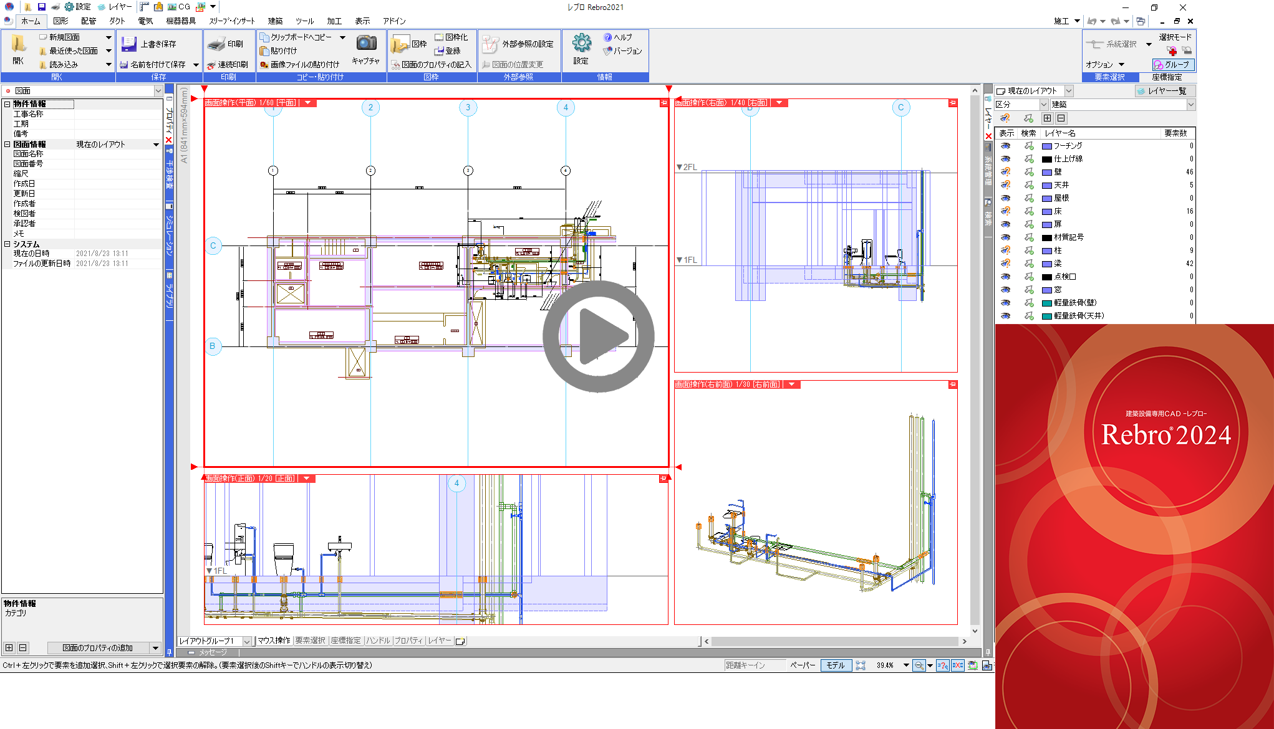Toggle visibility eye of フーチング layer
The image size is (1274, 729).
[1005, 146]
